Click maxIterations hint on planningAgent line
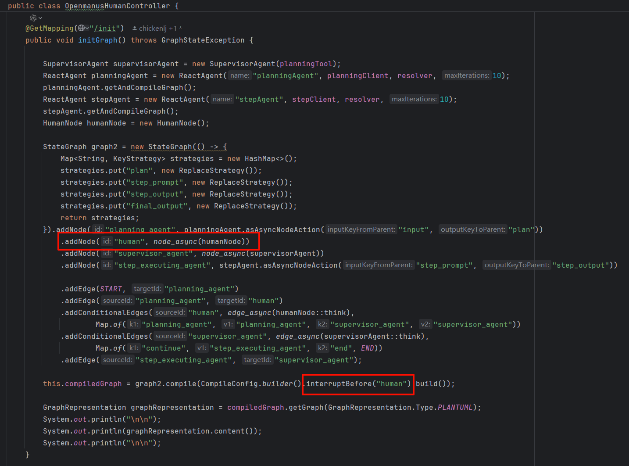Viewport: 629px width, 466px height. click(x=467, y=75)
